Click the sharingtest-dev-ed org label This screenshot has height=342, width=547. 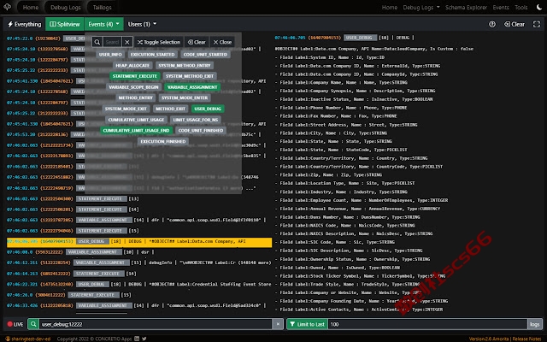tap(28, 339)
